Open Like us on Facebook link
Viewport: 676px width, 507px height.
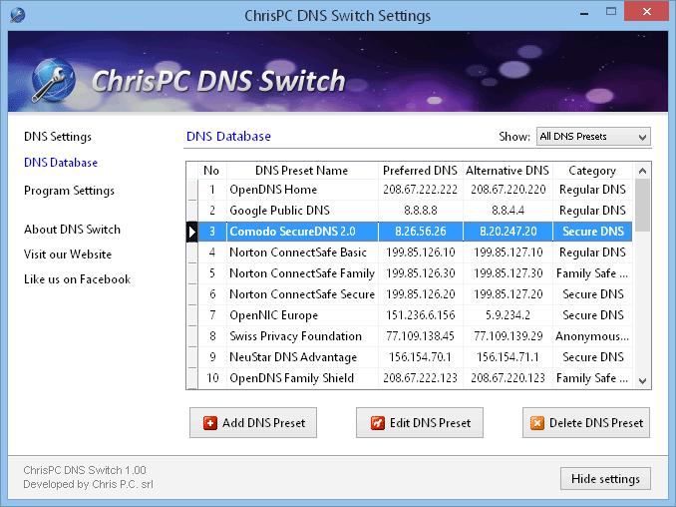pos(77,279)
